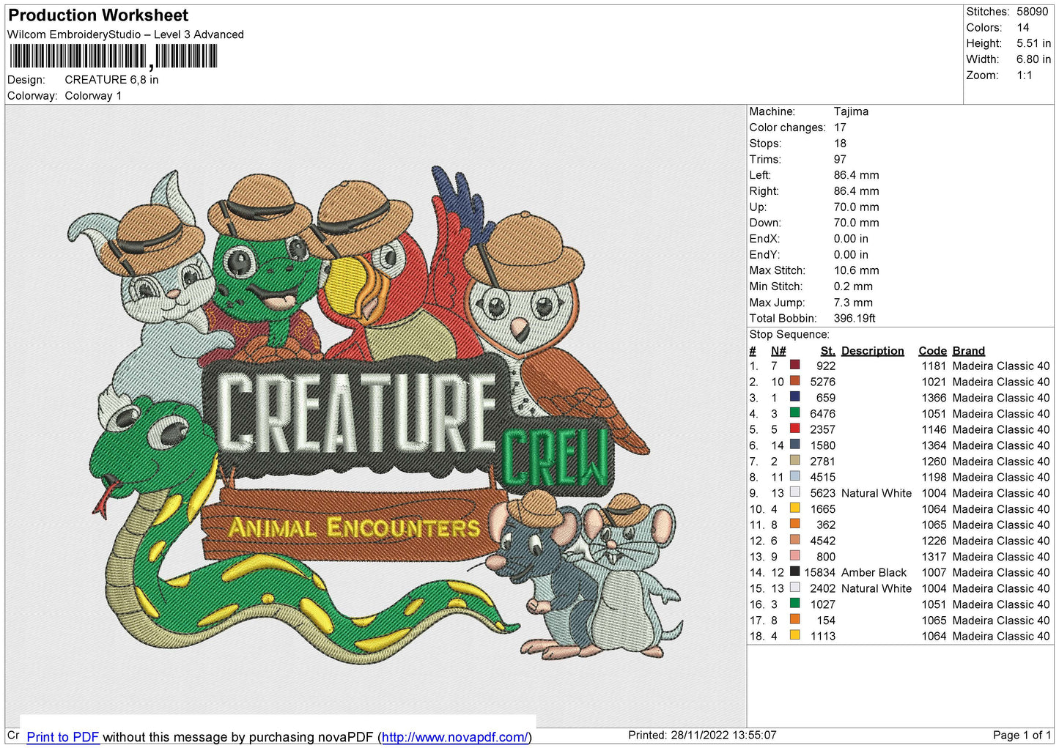Click the embroidery design preview image
This screenshot has width=1059, height=748.
click(375, 415)
